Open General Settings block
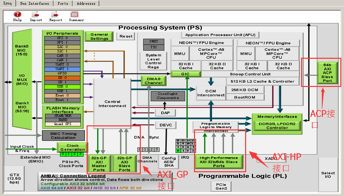This screenshot has width=344, height=196. pyautogui.click(x=99, y=36)
